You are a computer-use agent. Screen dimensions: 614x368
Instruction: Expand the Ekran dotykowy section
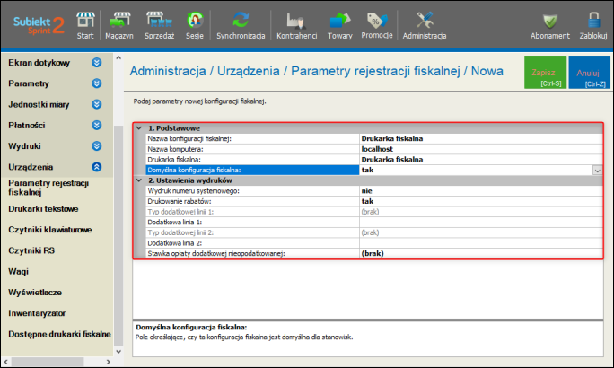click(97, 63)
